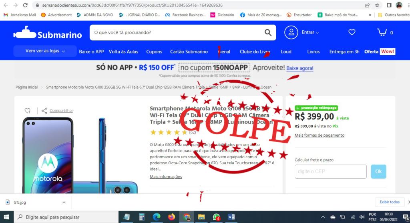This screenshot has height=223, width=410.
Task: Click the search magnifier icon
Action: tap(268, 33)
